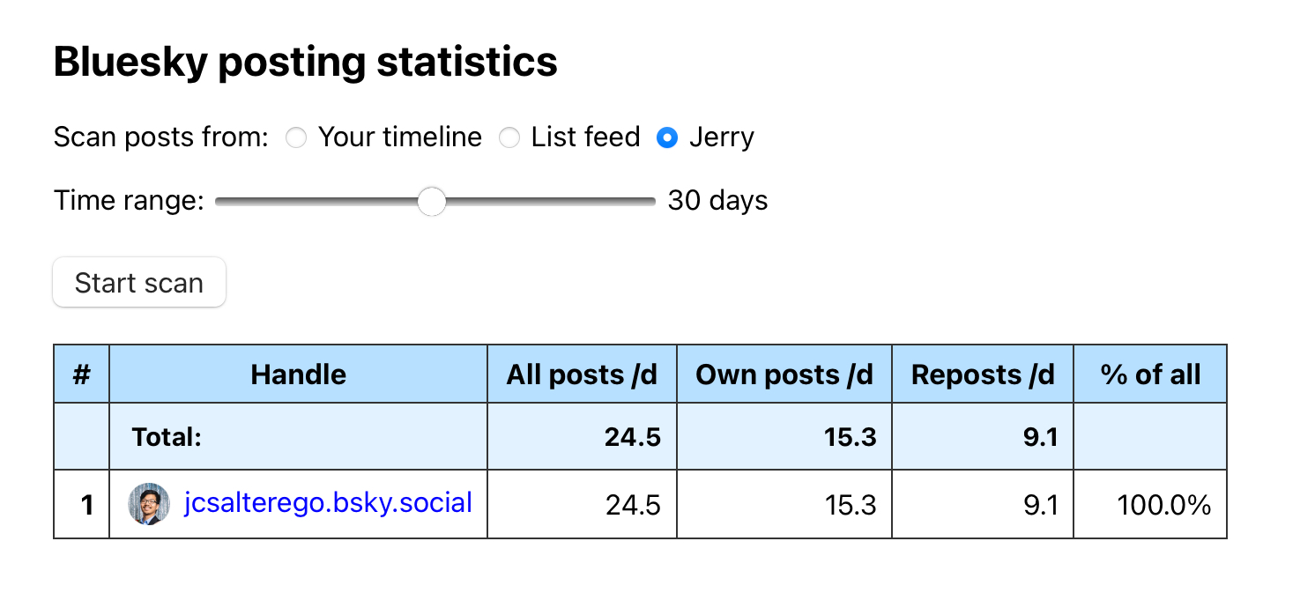This screenshot has width=1315, height=608.
Task: Click the jcsalterego avatar picture
Action: [x=149, y=504]
